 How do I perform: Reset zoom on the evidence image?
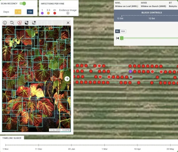(12, 23)
